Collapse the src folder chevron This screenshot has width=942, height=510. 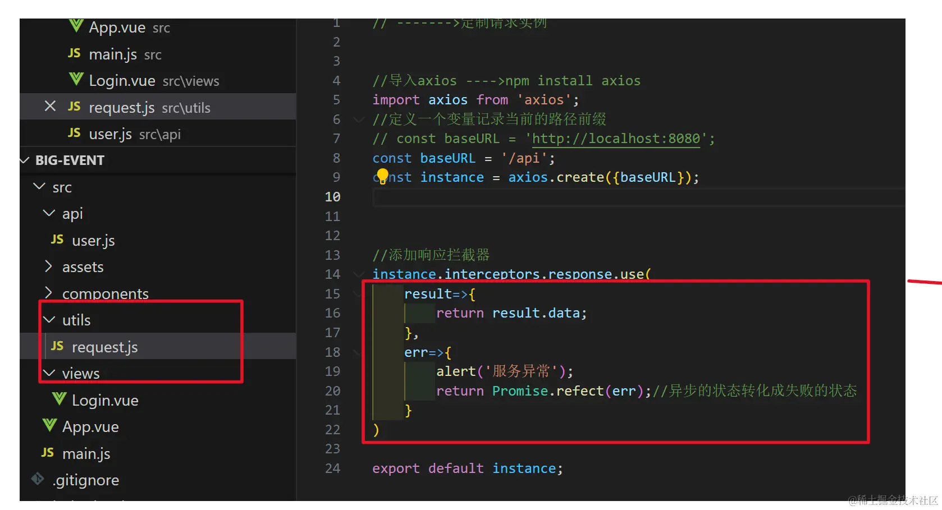[x=39, y=186]
